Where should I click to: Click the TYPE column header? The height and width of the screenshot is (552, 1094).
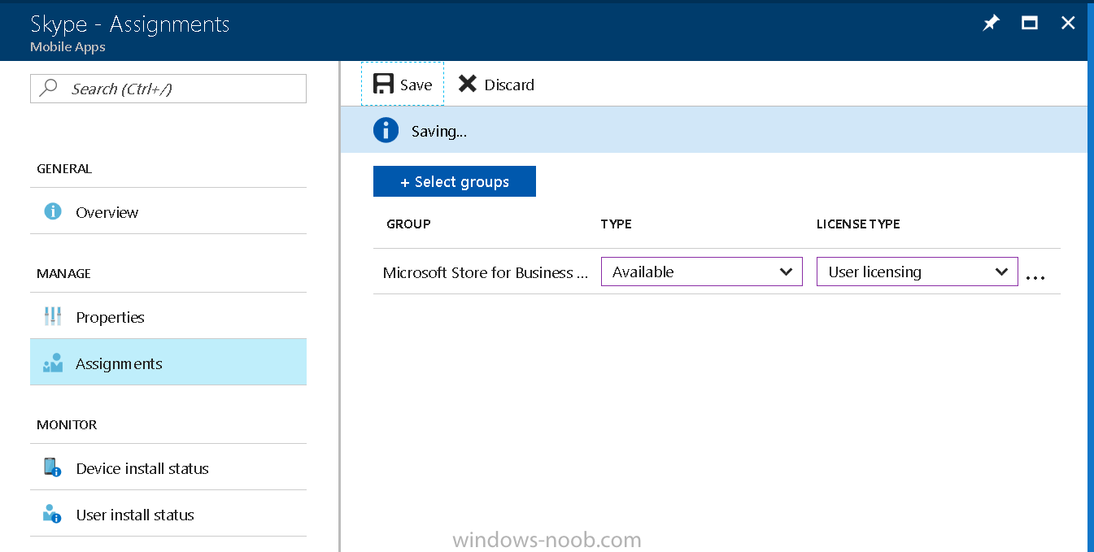tap(616, 224)
